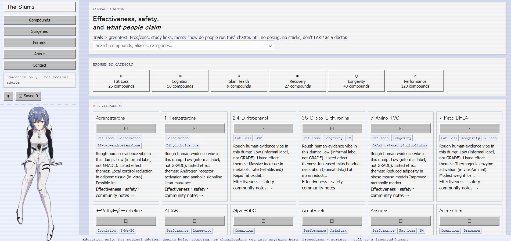Open the Surgeries nav item

pos(39,31)
